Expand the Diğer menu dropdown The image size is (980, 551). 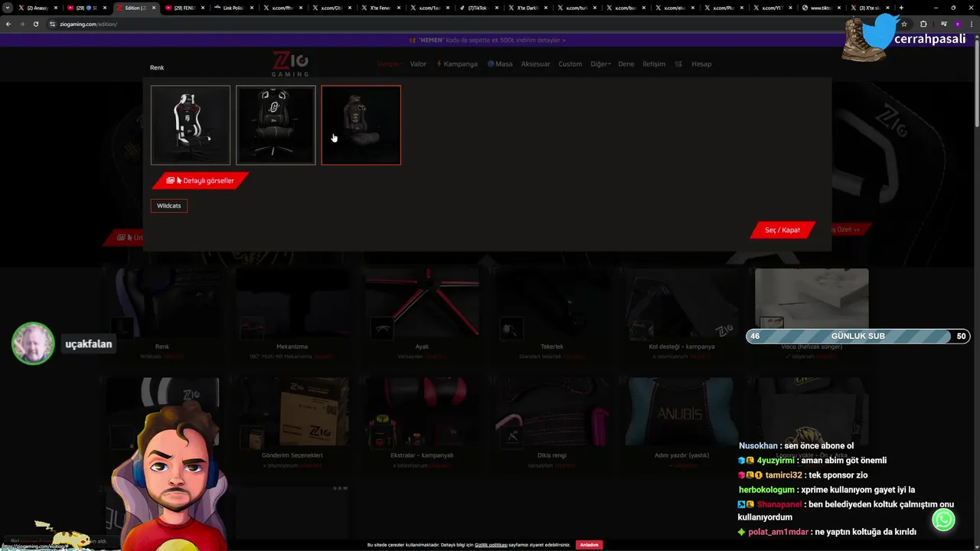(600, 64)
